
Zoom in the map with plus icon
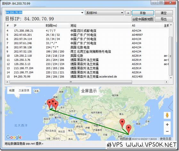tap(167, 124)
